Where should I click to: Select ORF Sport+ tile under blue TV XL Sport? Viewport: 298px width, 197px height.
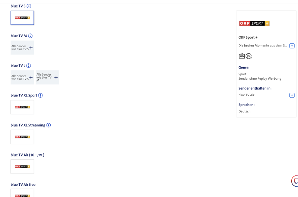click(22, 107)
